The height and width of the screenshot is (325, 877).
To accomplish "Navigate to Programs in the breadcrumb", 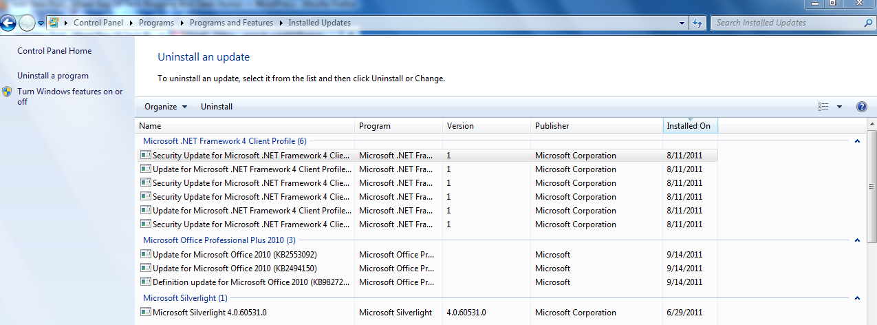I will click(156, 23).
